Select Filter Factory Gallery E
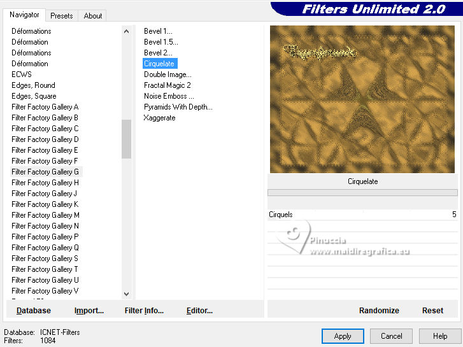 tap(45, 150)
